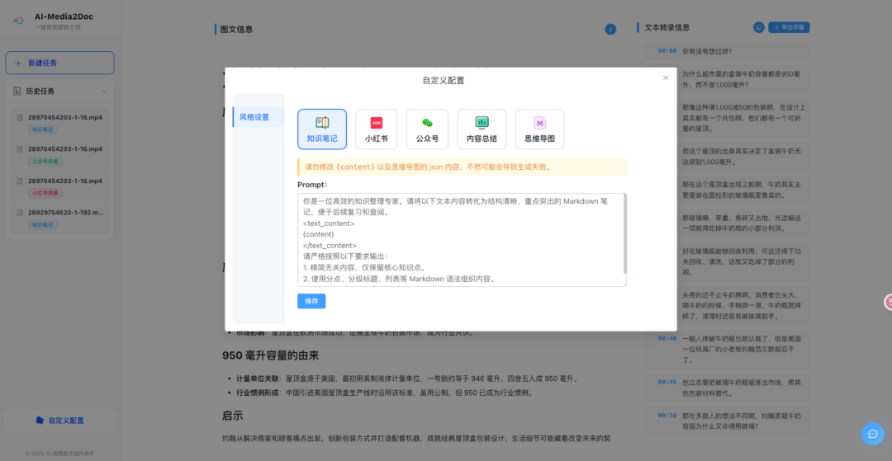This screenshot has height=461, width=892.
Task: Click the yellow warning about {content}
Action: 462,167
